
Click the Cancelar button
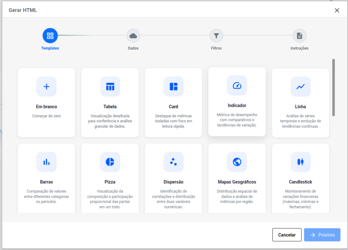(x=287, y=235)
